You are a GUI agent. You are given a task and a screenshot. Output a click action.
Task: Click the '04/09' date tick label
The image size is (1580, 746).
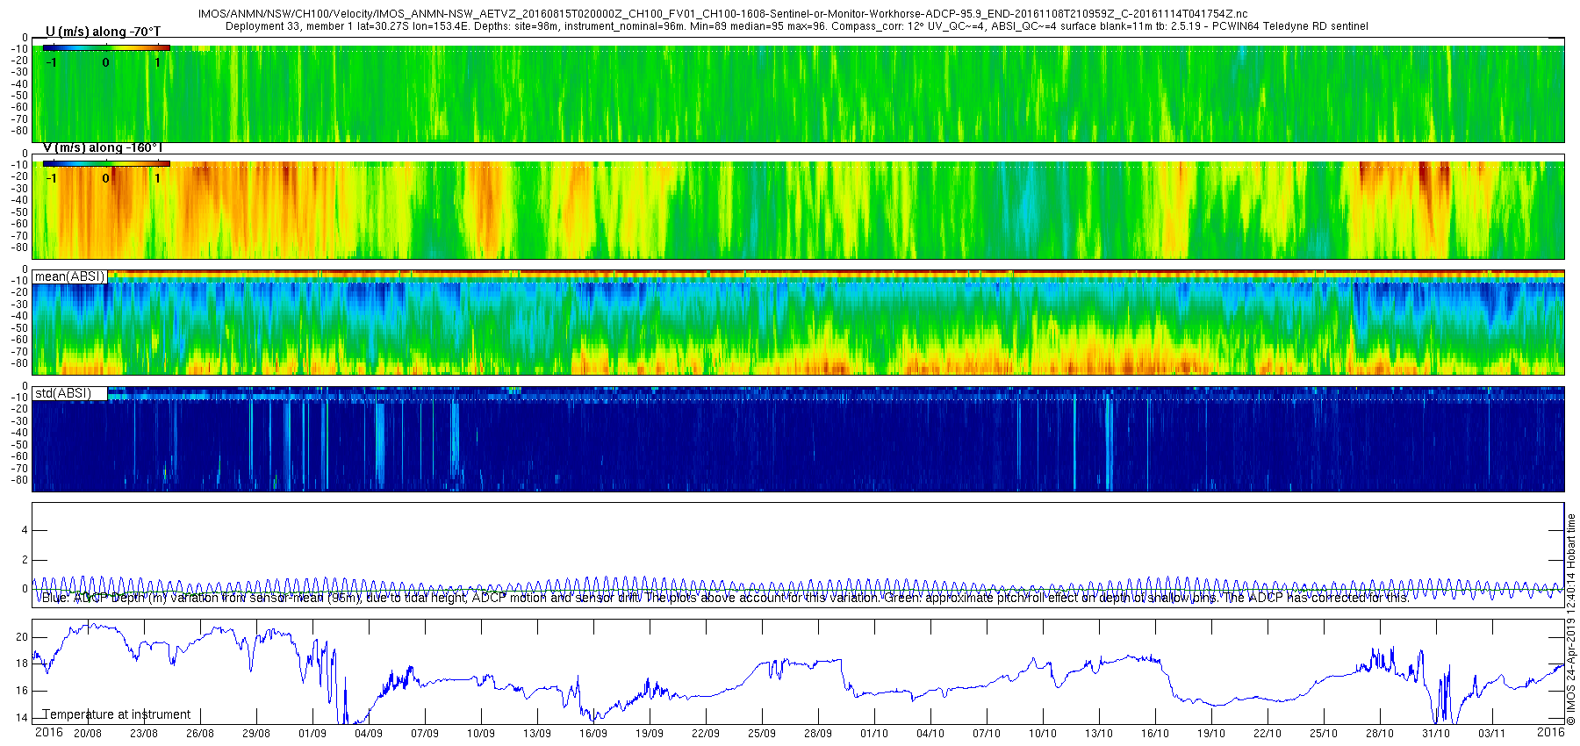(369, 734)
